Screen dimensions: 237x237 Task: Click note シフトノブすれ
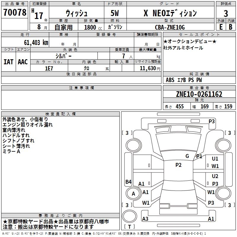pyautogui.click(x=18, y=140)
